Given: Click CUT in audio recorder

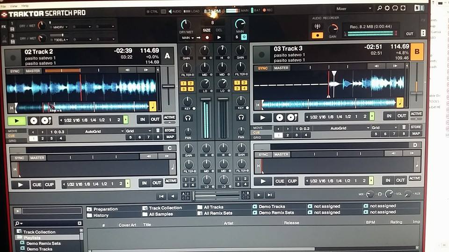Looking at the screenshot, I should [410, 34].
